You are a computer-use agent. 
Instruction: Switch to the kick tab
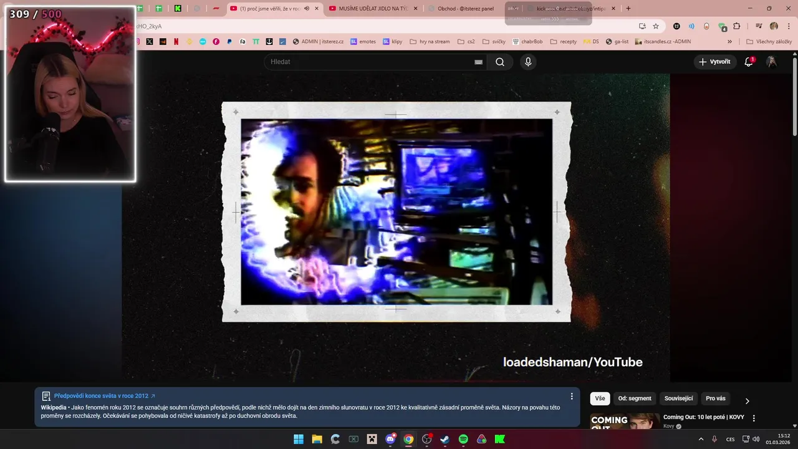570,8
